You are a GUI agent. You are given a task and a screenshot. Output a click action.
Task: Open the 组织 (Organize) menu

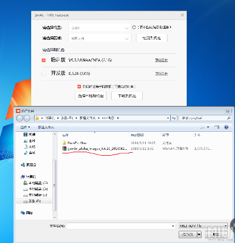click(25, 127)
